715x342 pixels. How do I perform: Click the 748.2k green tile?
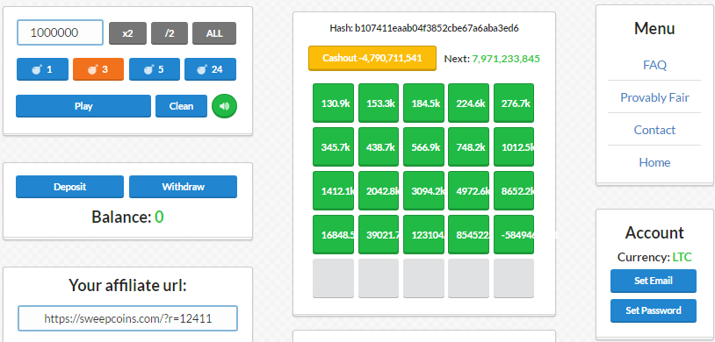pyautogui.click(x=469, y=146)
